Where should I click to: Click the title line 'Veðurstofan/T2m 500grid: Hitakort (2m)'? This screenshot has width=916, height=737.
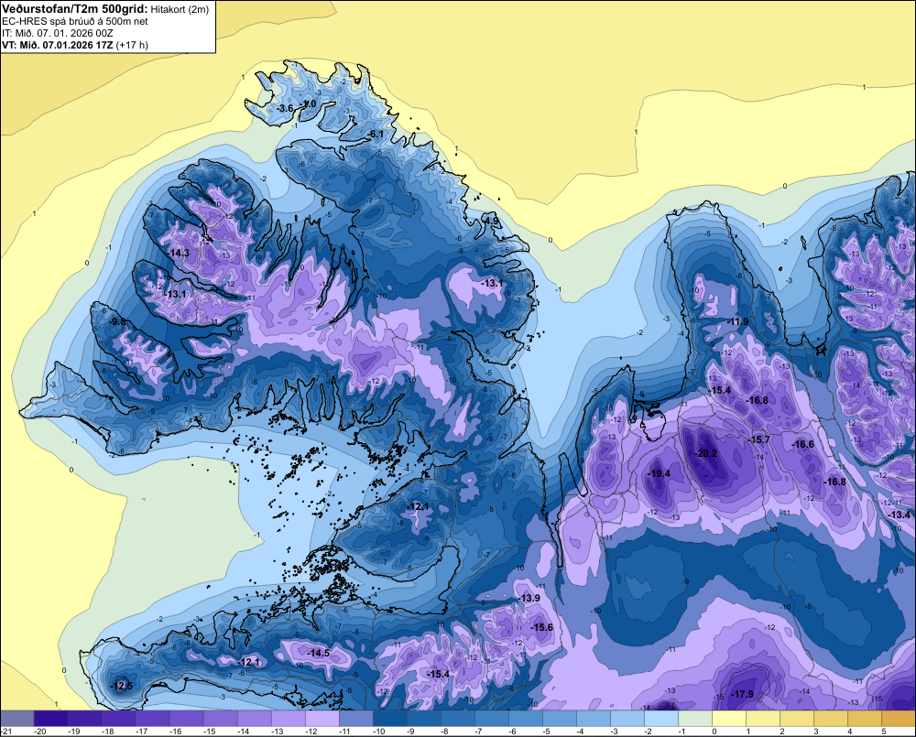coord(105,8)
